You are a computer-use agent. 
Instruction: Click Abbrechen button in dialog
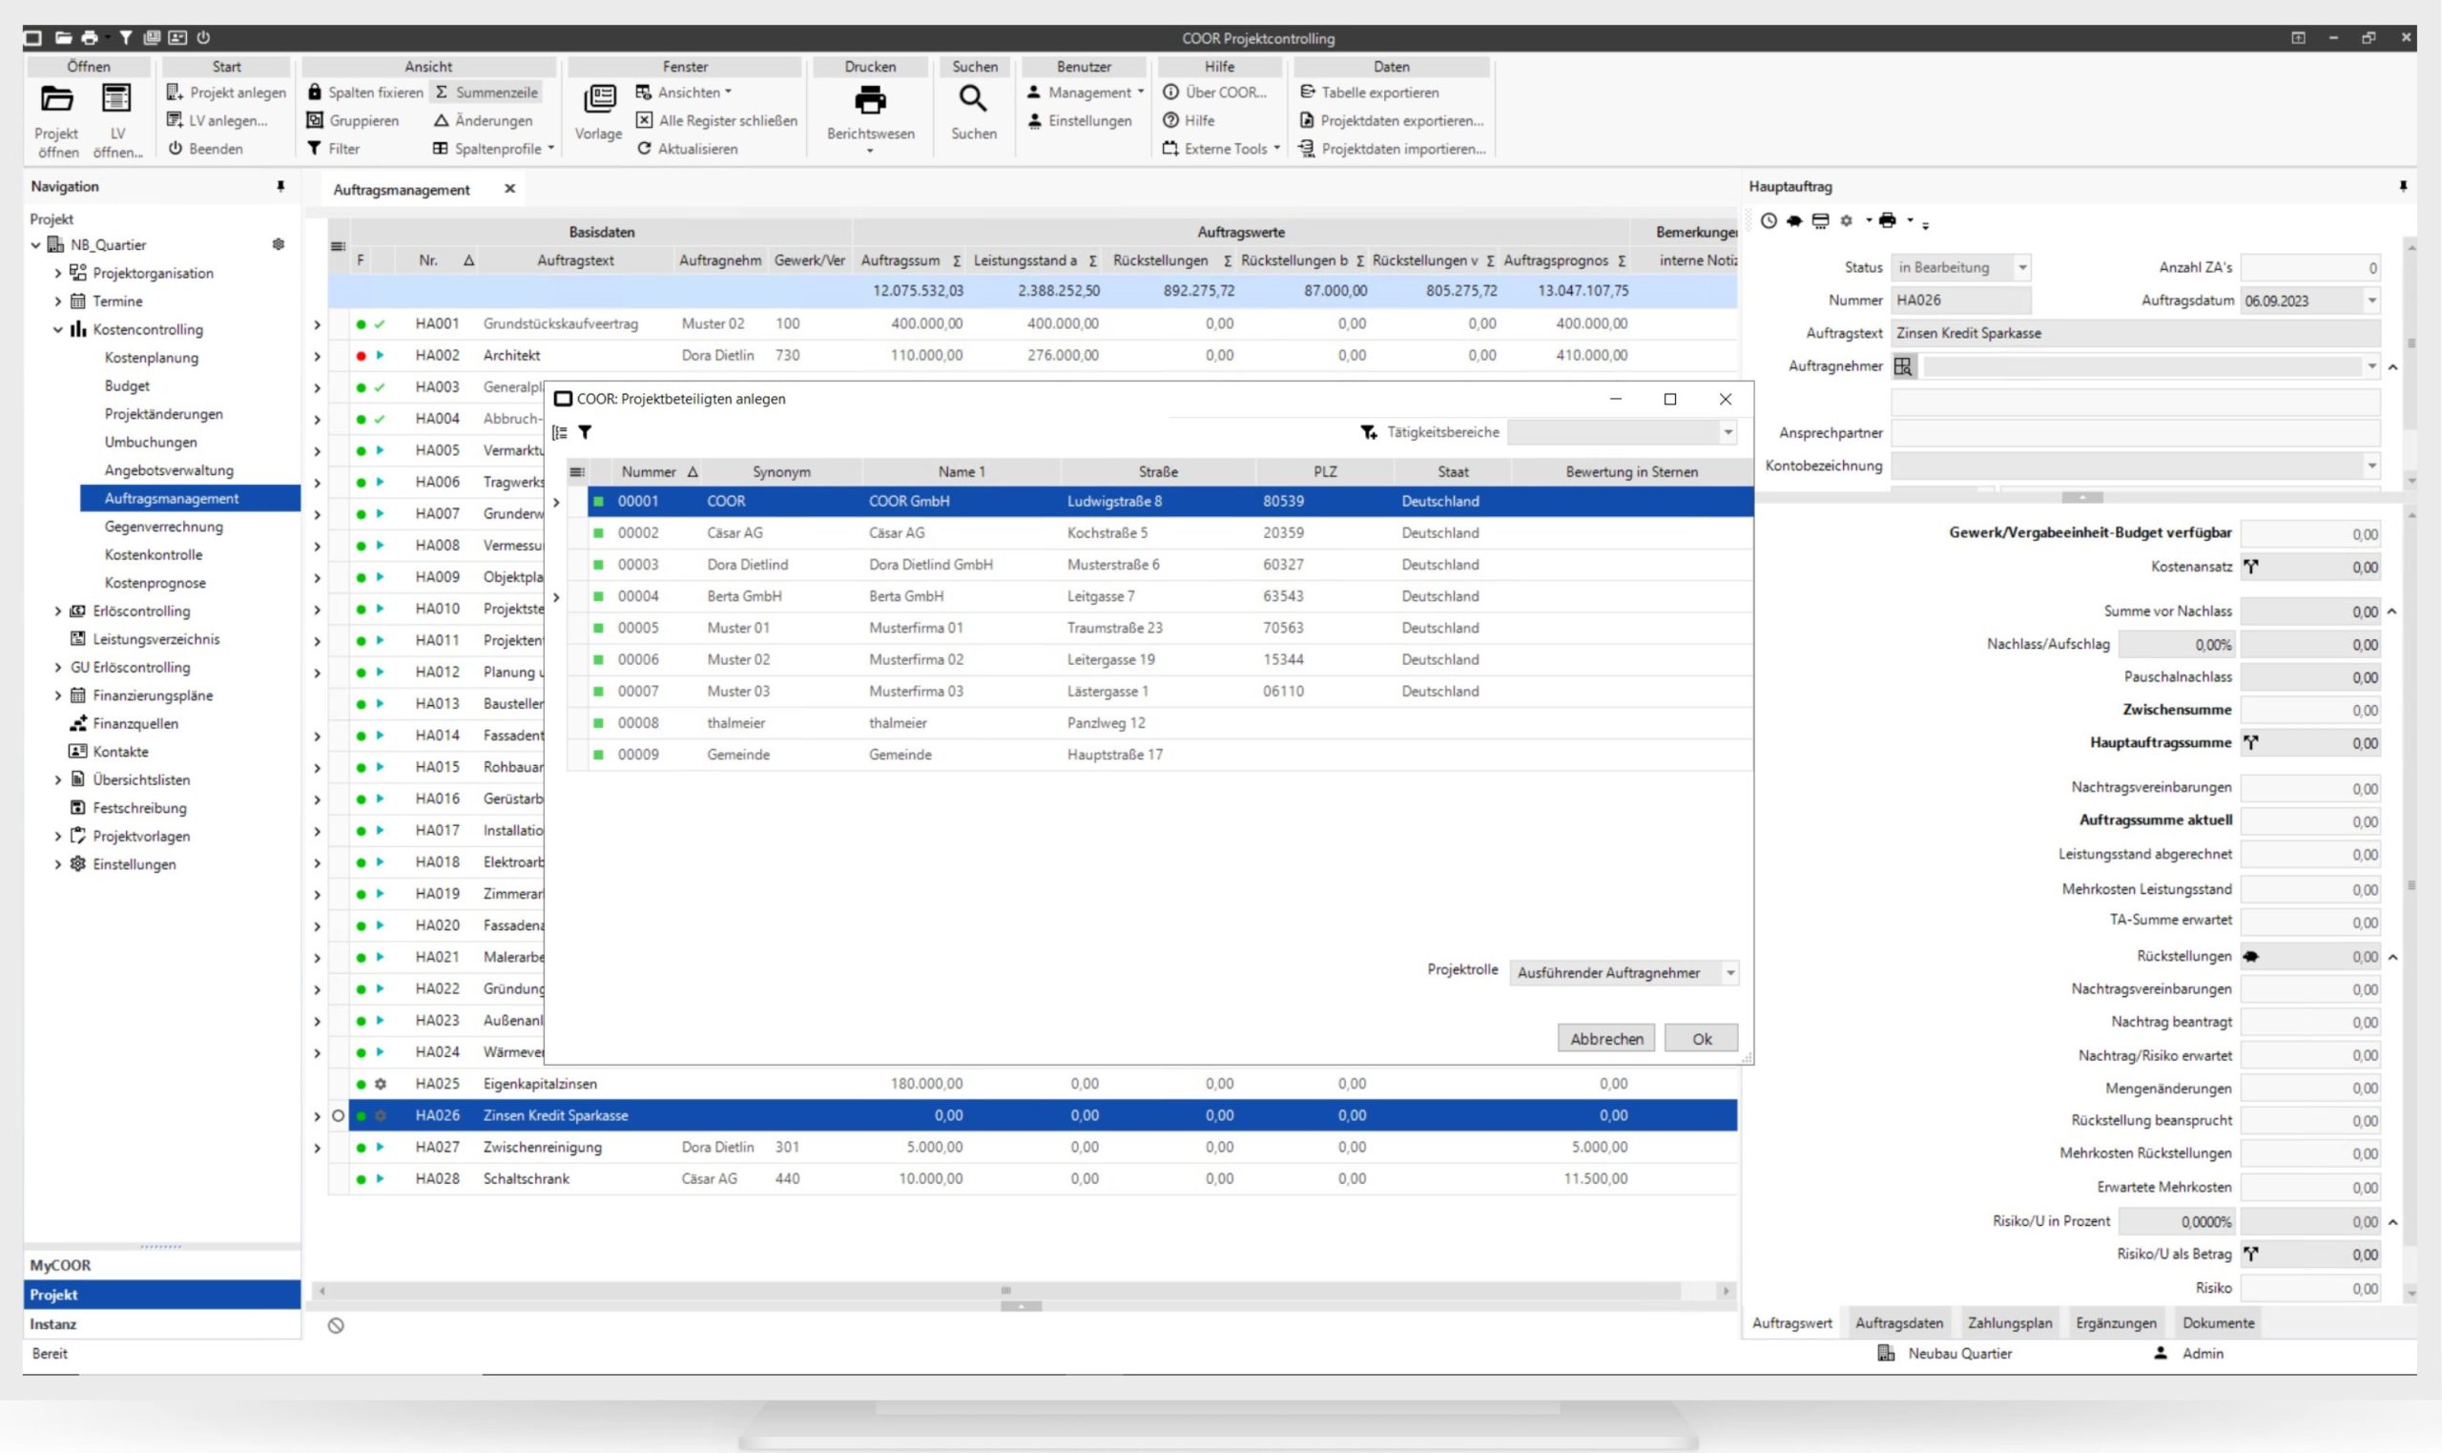[1606, 1038]
